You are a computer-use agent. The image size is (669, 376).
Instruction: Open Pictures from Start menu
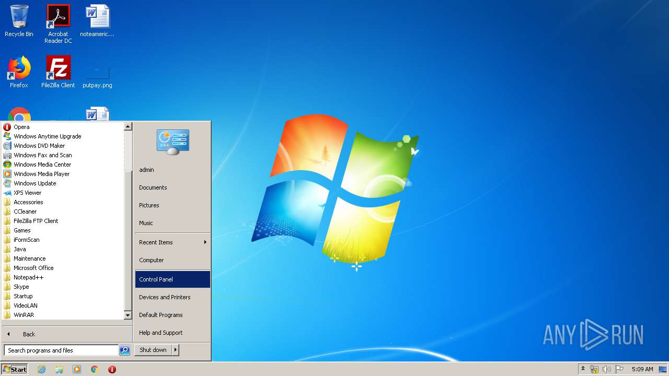(172, 205)
